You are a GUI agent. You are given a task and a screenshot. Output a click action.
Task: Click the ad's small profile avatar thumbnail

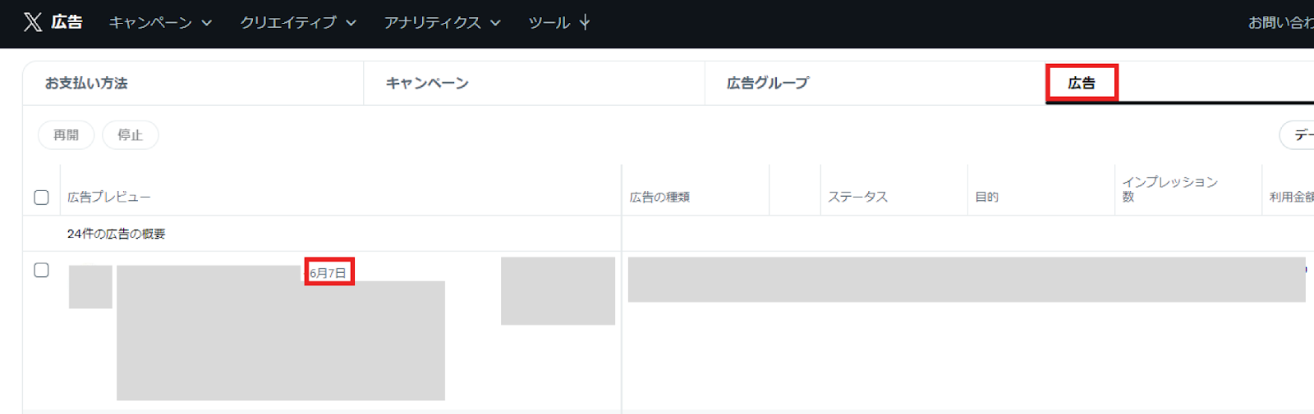[x=90, y=287]
